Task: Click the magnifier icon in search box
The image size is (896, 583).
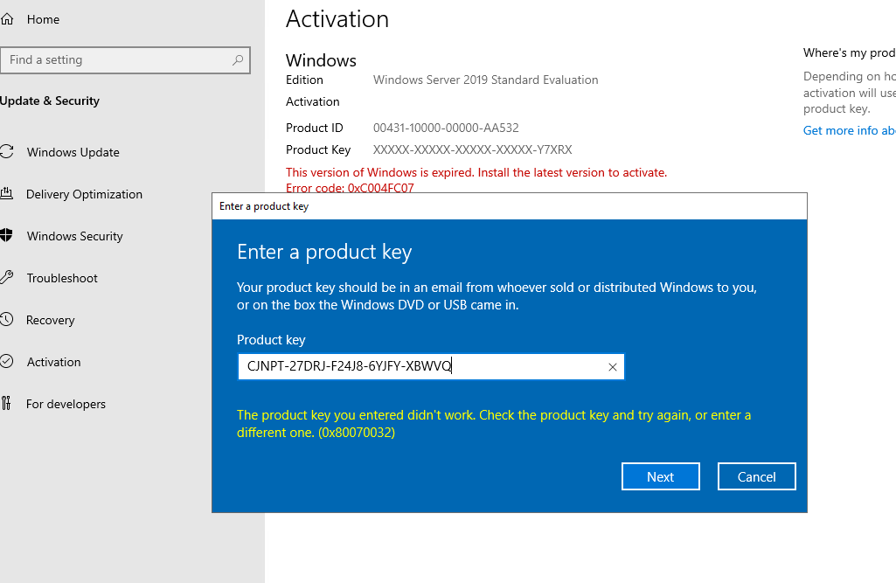Action: pyautogui.click(x=238, y=60)
